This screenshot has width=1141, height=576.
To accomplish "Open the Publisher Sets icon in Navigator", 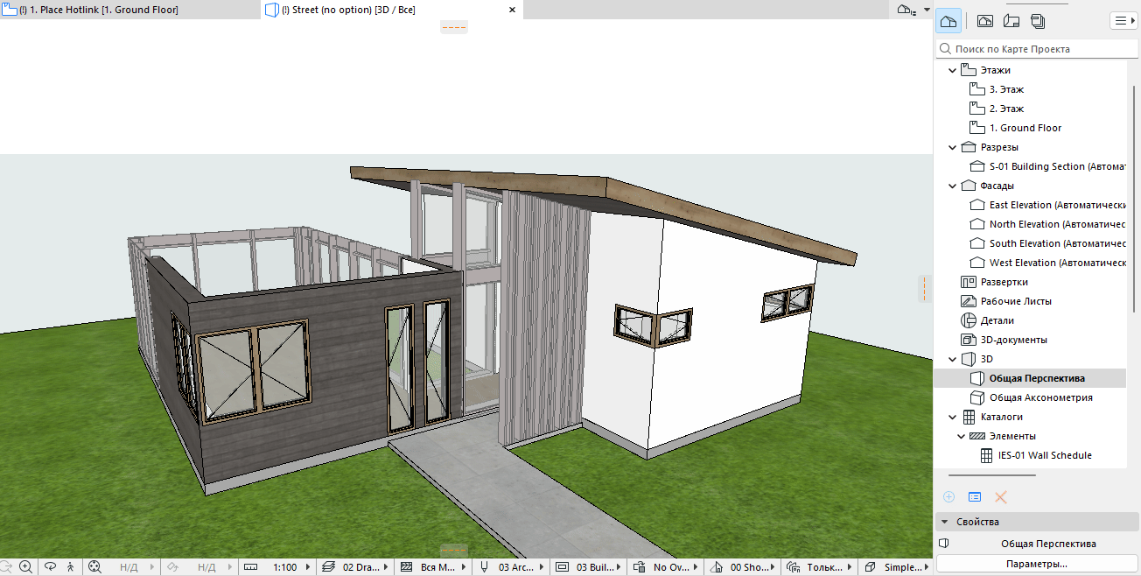I will [1039, 21].
